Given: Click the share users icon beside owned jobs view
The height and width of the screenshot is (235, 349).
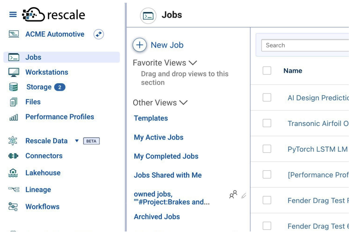Looking at the screenshot, I should point(233,194).
